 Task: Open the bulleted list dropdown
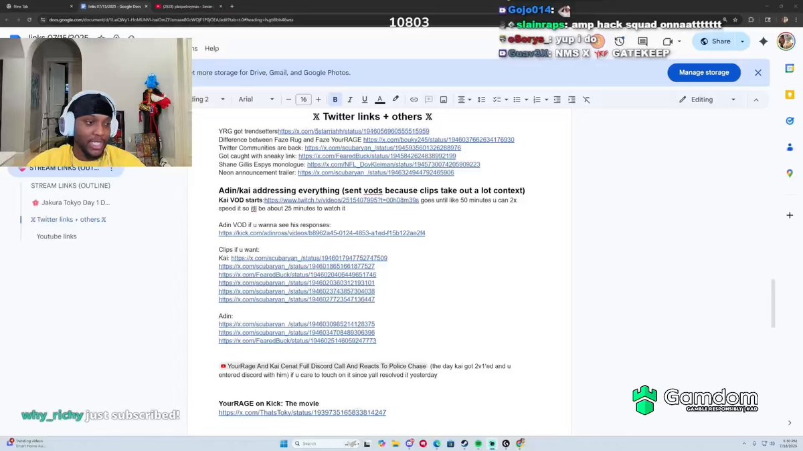point(519,100)
